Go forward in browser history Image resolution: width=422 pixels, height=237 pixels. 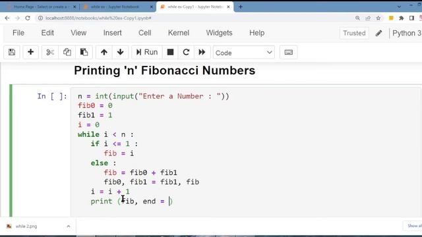coord(17,18)
